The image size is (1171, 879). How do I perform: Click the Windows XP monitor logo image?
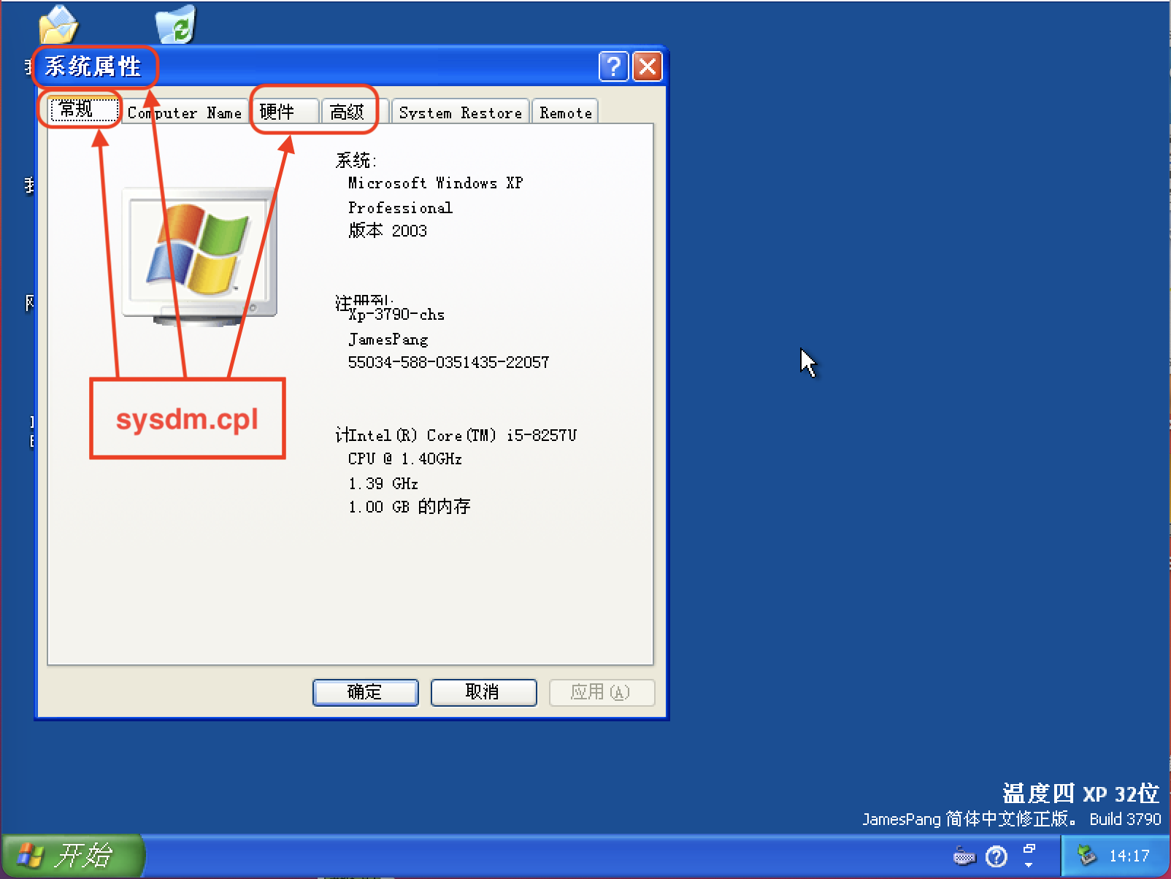[199, 256]
